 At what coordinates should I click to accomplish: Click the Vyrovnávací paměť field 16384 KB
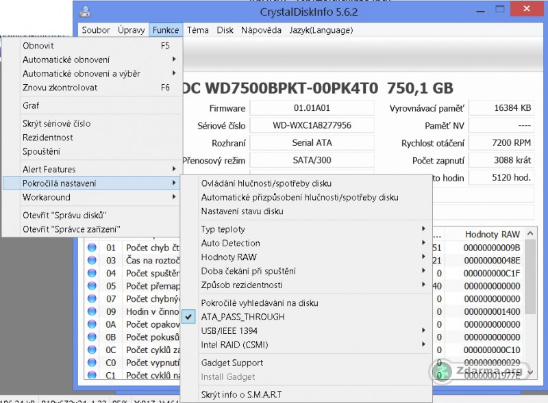pos(501,108)
